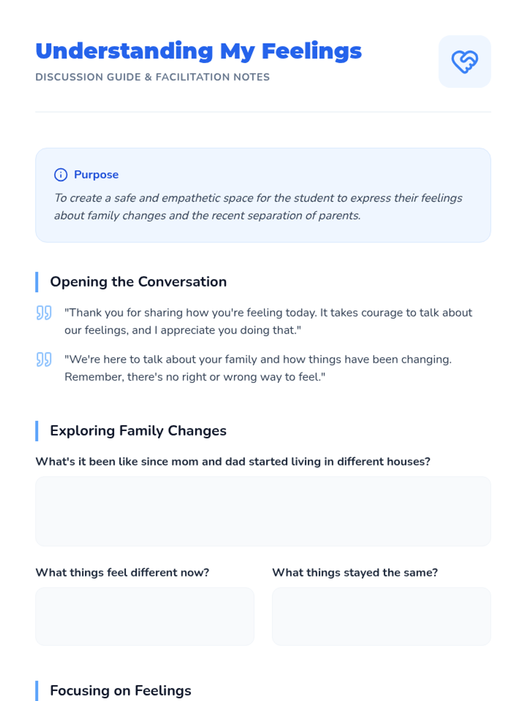Click the question about mom and dad's different houses
The height and width of the screenshot is (701, 526).
[x=233, y=461]
